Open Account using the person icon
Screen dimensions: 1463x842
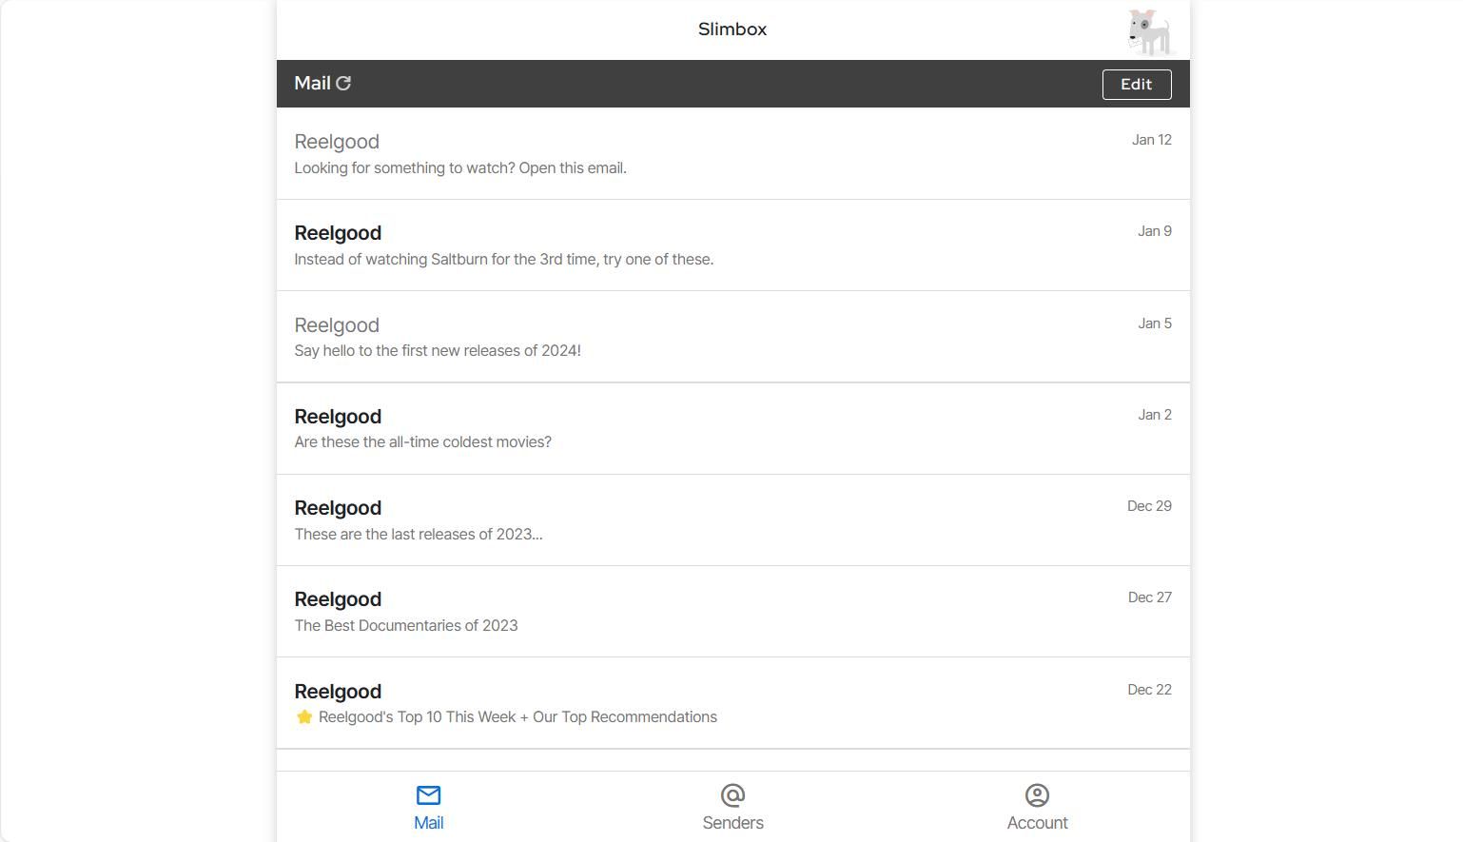click(1037, 795)
